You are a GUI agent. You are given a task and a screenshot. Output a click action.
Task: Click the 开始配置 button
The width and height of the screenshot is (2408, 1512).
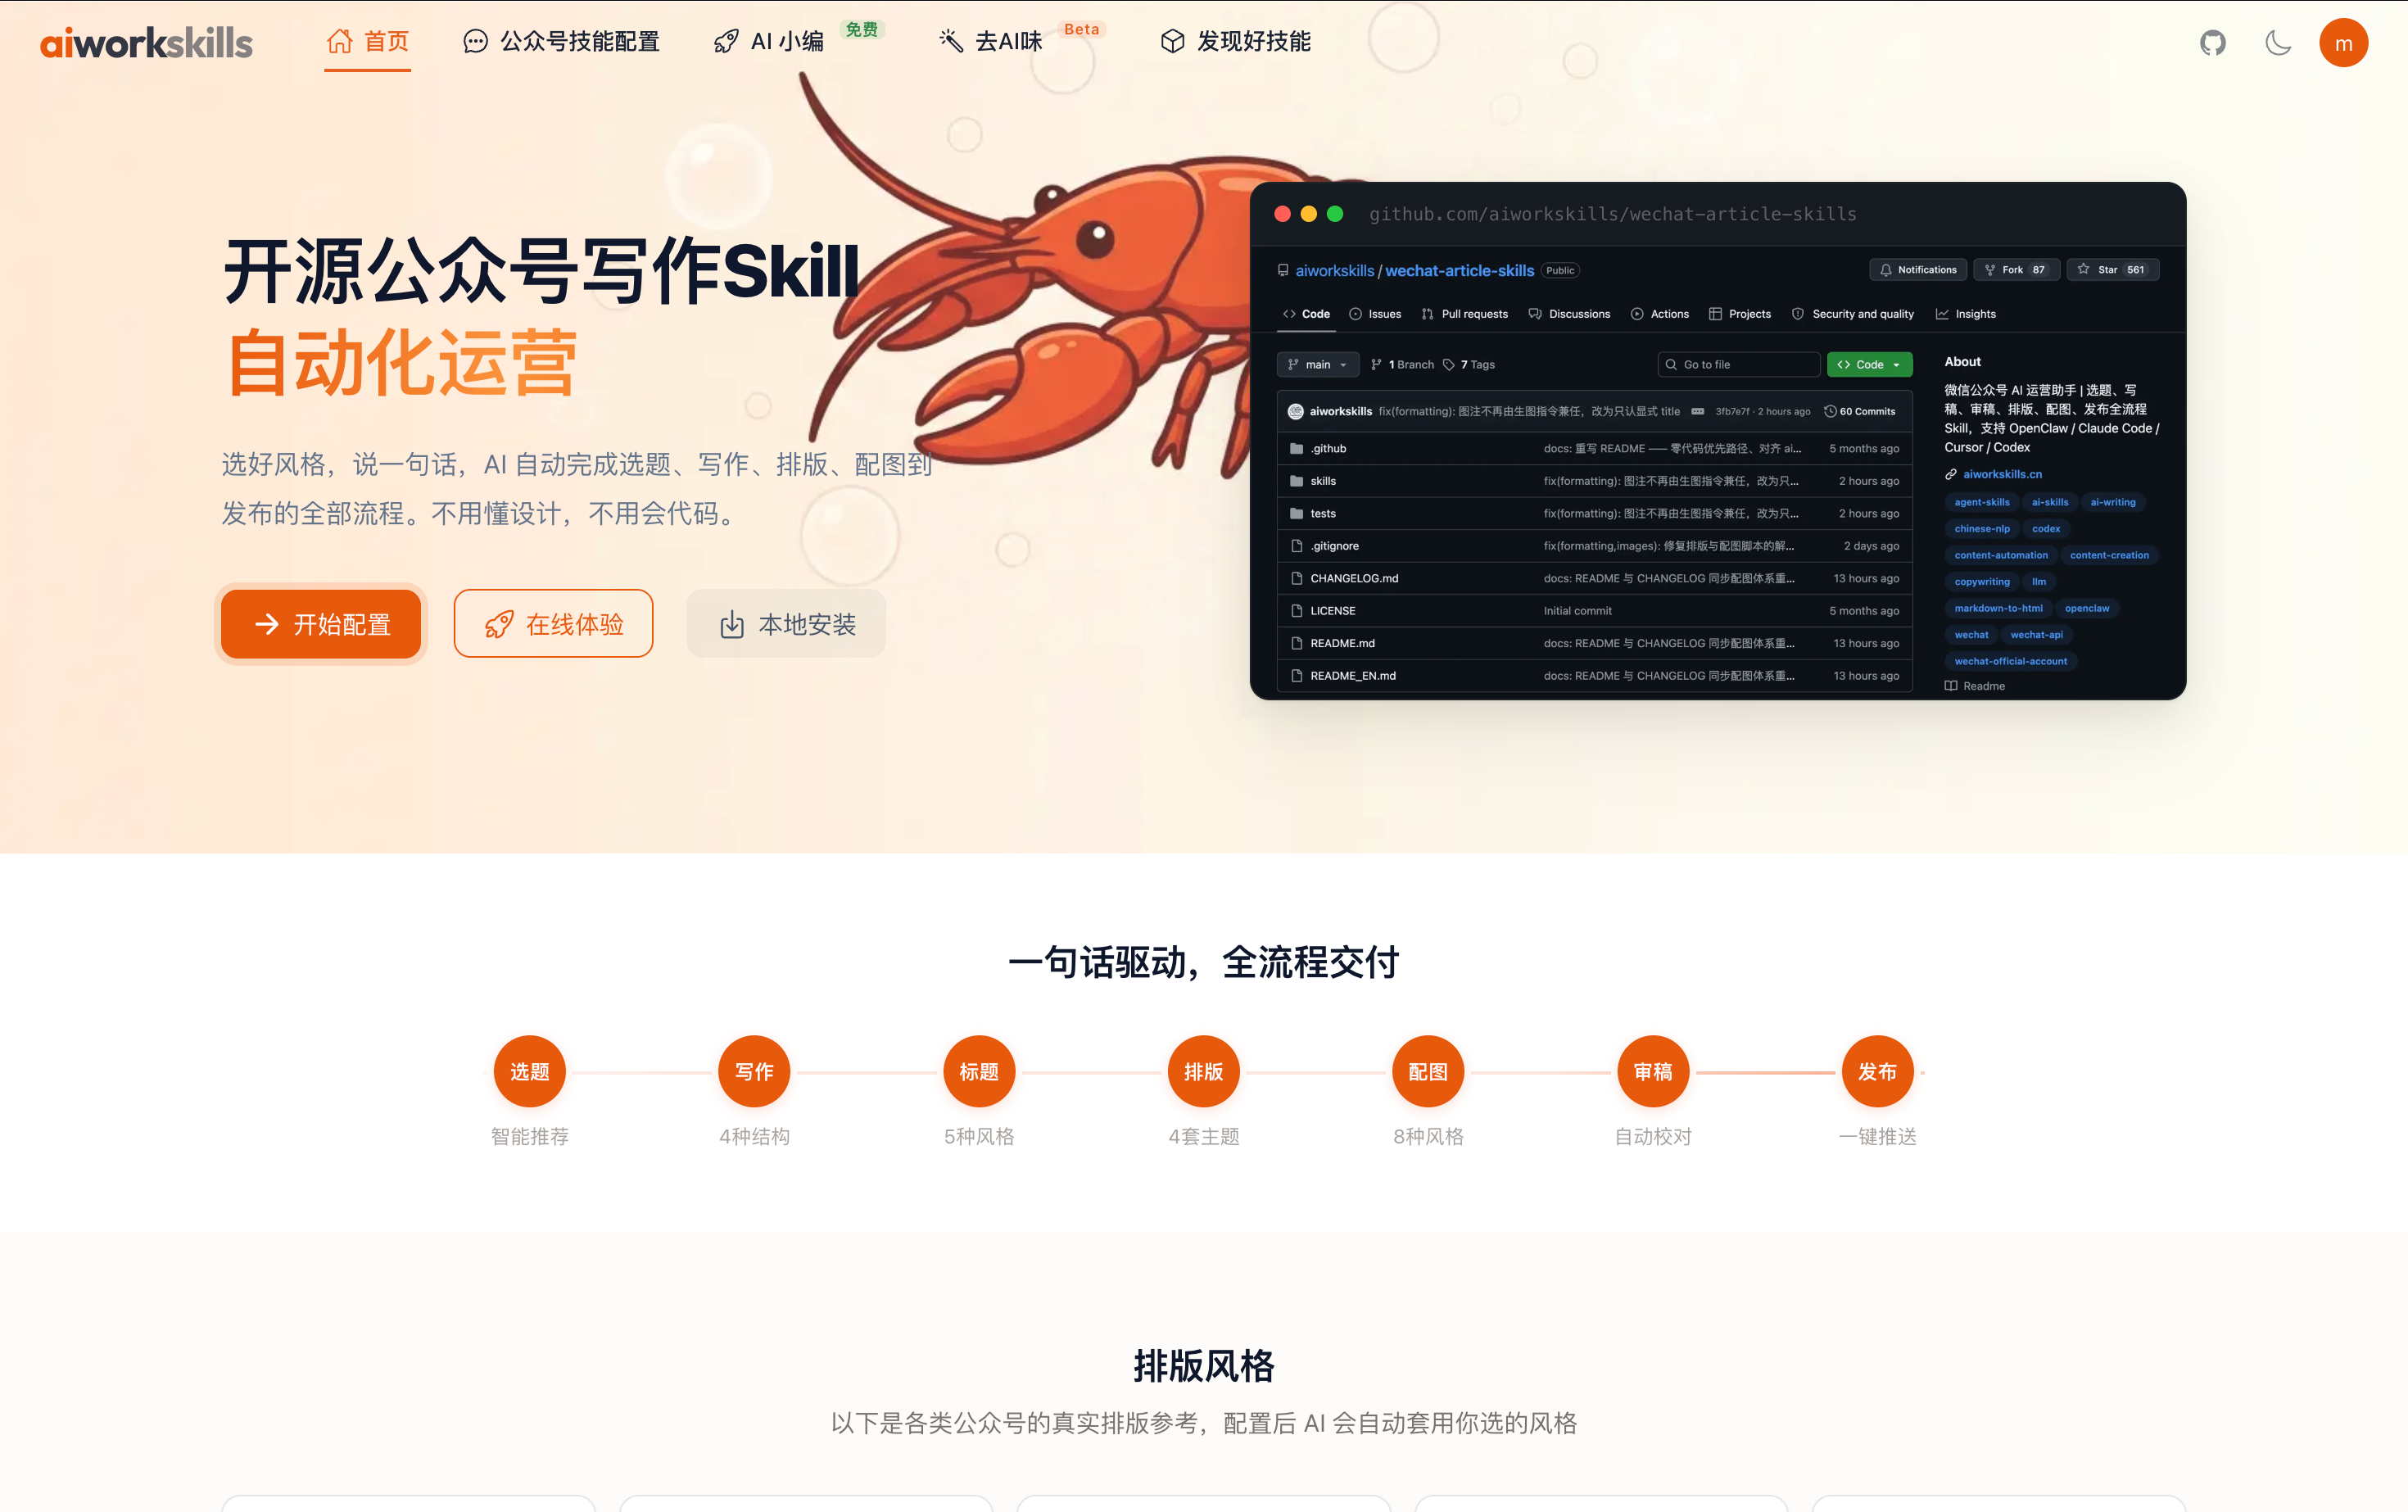click(x=321, y=624)
